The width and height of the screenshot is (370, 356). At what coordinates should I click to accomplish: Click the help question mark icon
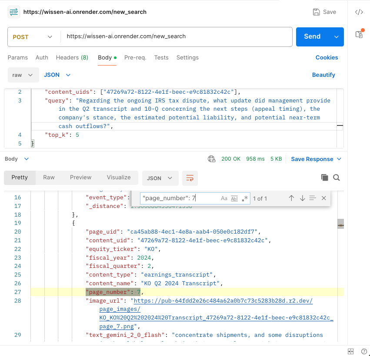click(364, 351)
